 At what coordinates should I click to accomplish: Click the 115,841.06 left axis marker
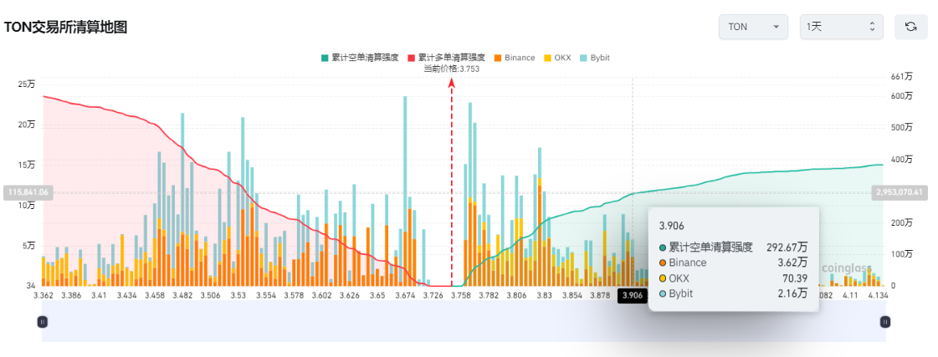pos(28,192)
